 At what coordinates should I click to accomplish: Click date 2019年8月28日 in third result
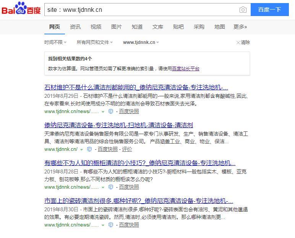62,172
